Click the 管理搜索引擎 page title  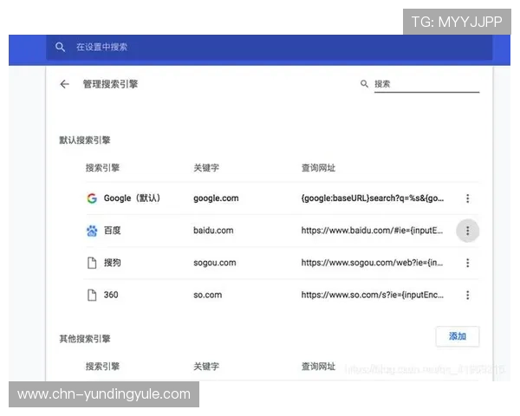110,84
